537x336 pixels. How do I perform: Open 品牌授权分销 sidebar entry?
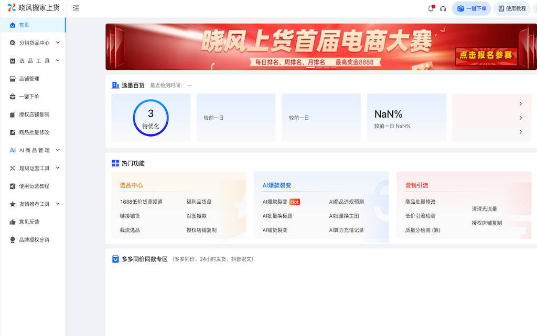33,239
